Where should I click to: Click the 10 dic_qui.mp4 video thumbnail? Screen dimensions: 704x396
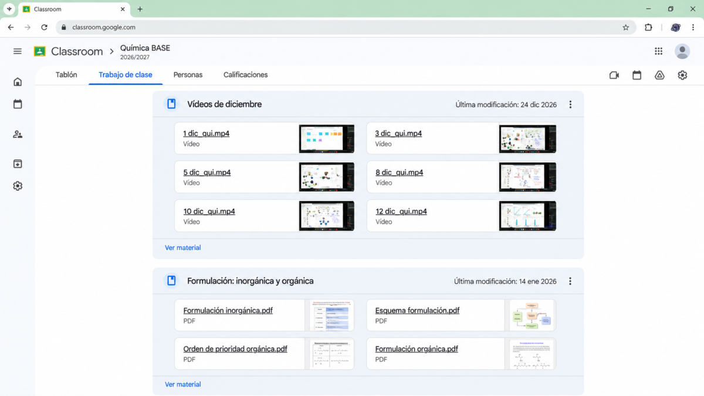(327, 216)
